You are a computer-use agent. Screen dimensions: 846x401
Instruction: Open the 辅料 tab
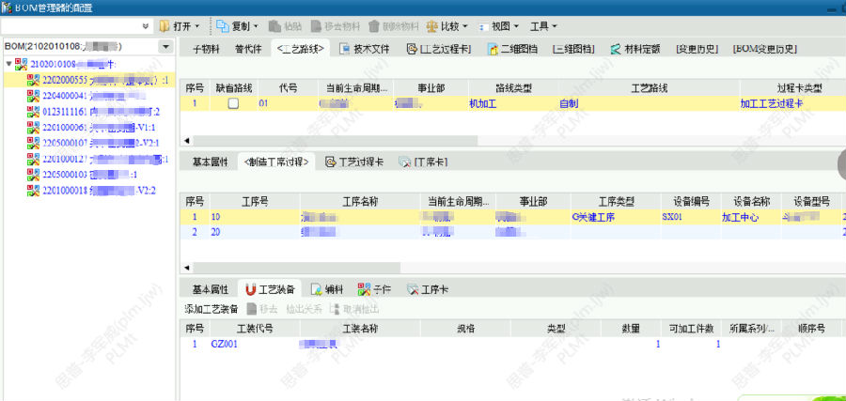(x=327, y=289)
